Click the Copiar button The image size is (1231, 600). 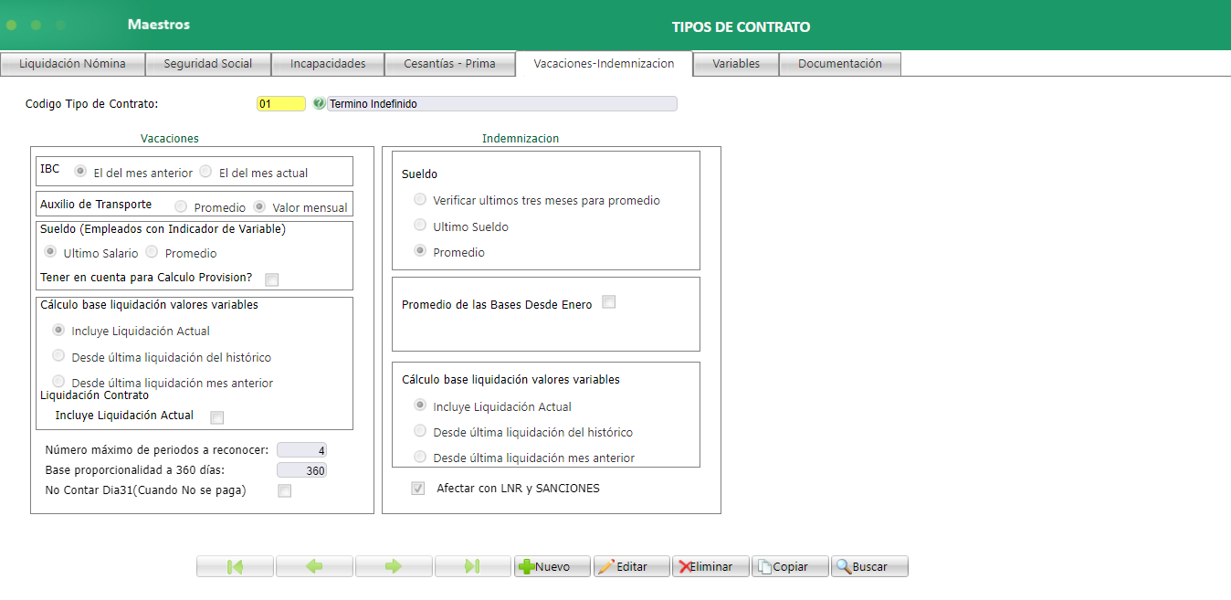tap(791, 567)
